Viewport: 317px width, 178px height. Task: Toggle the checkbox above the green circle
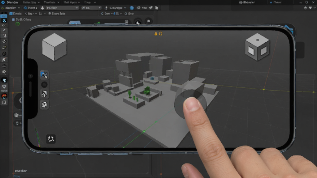click(x=13, y=19)
